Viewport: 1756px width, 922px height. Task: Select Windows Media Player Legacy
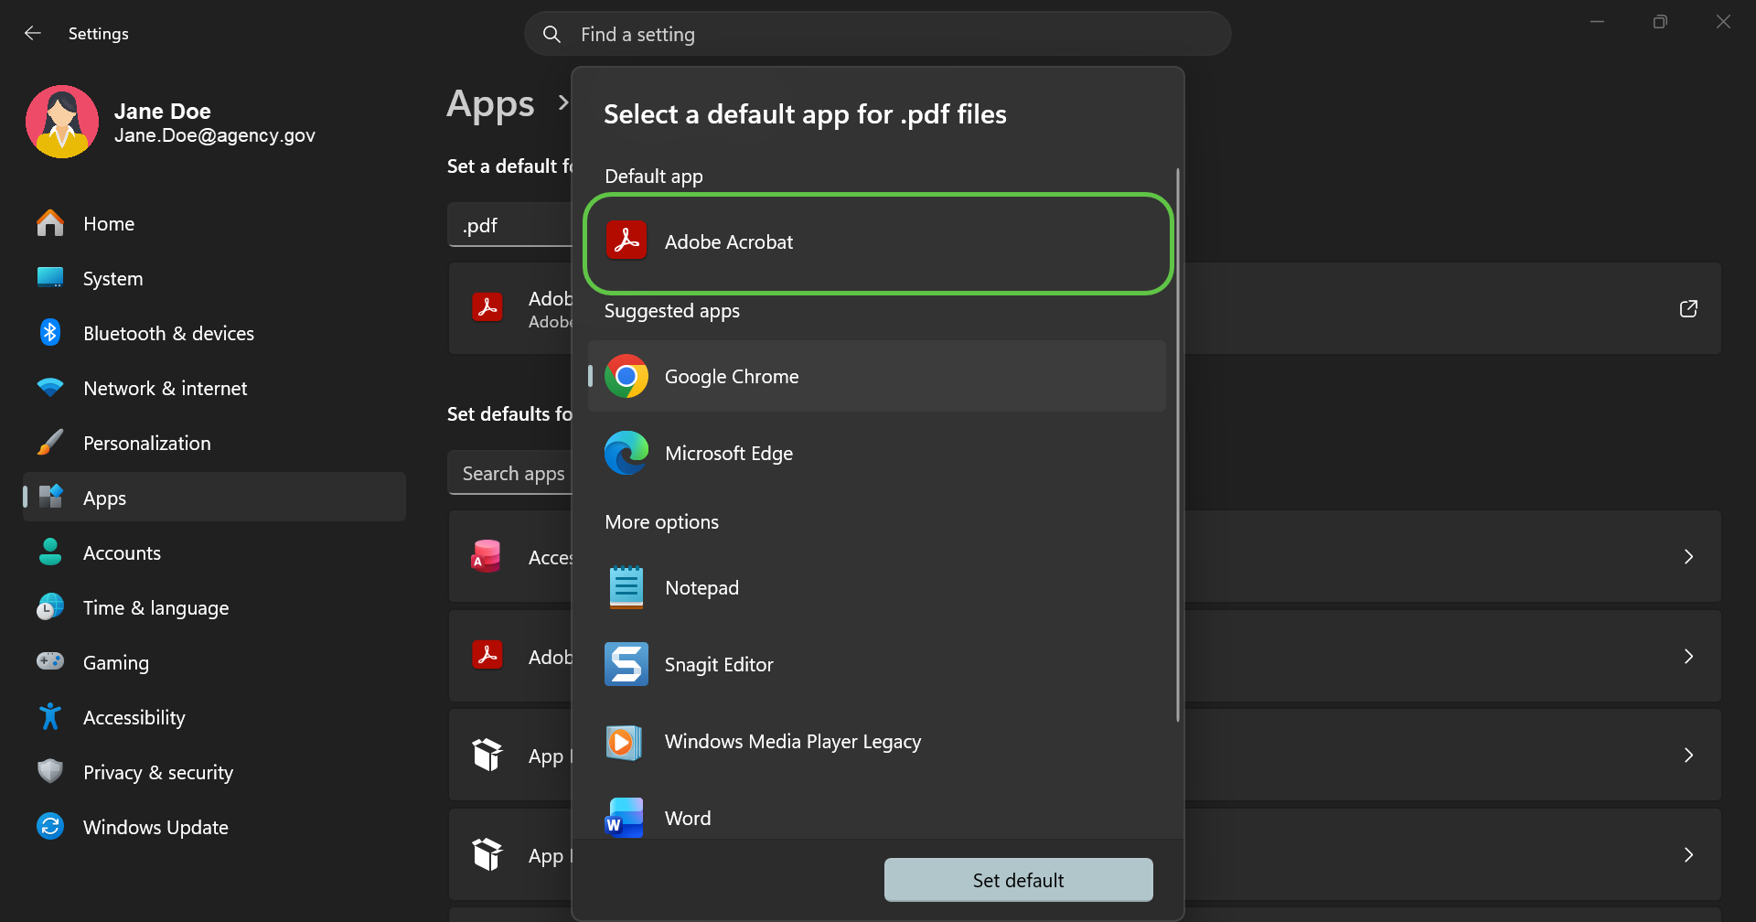click(877, 741)
